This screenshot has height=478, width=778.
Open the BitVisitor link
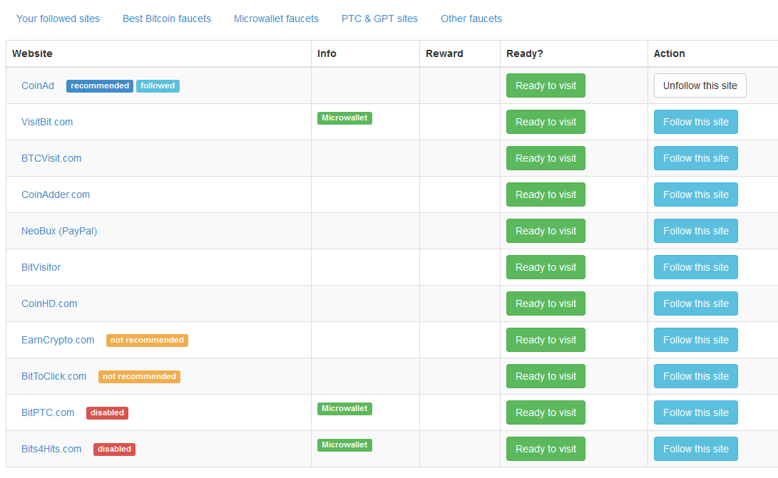click(41, 267)
